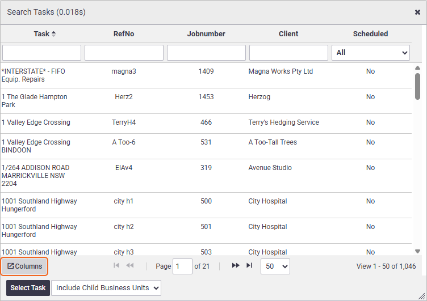
Task: Click job number 319
Action: 206,168
